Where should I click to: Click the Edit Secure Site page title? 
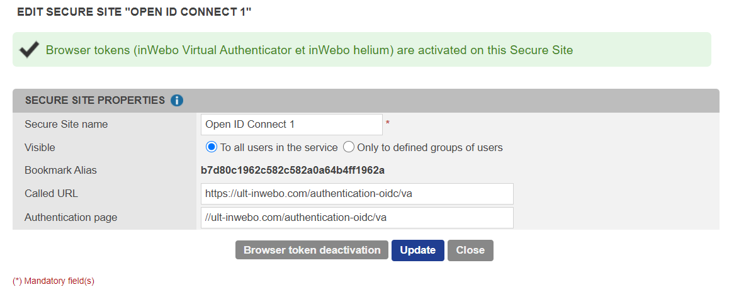134,12
